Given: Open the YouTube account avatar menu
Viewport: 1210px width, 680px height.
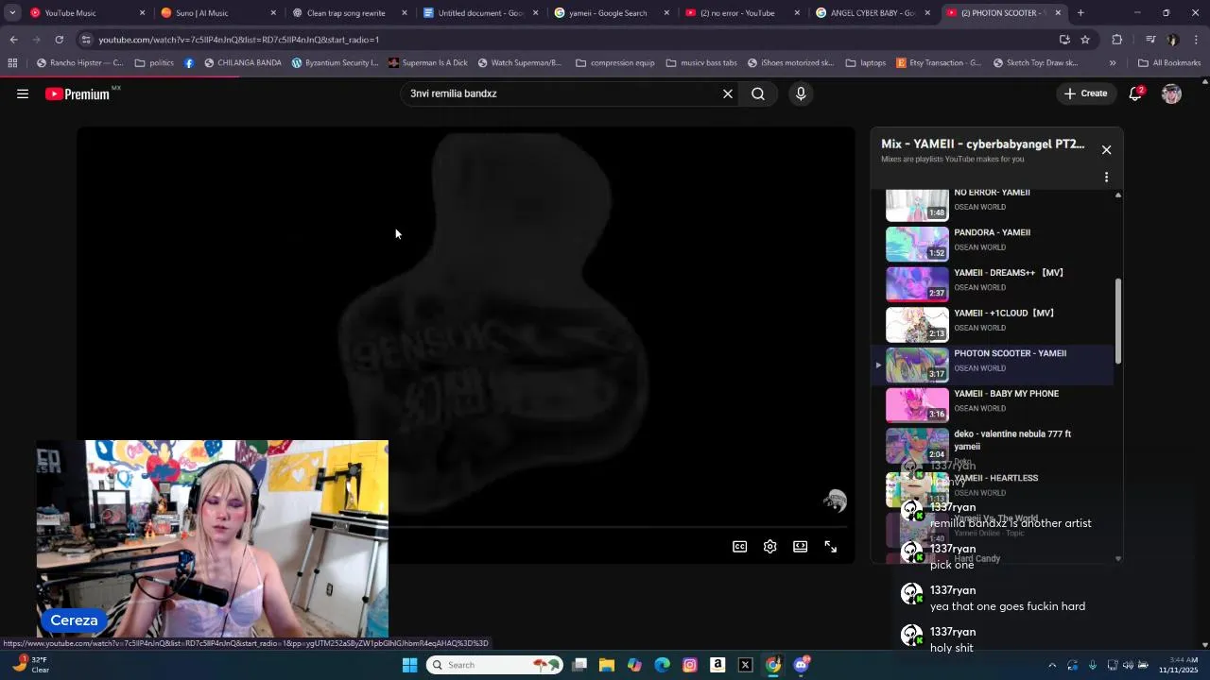Looking at the screenshot, I should point(1171,93).
